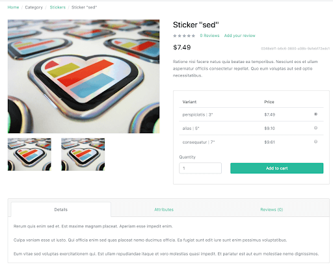View the first sticker thumbnail
This screenshot has height=269, width=333.
coord(29,155)
